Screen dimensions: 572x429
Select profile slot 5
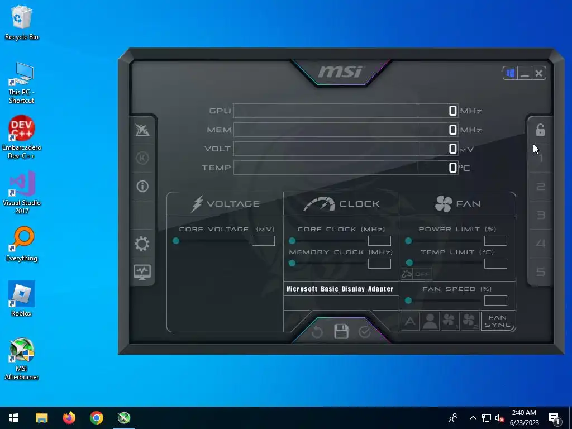(x=541, y=272)
